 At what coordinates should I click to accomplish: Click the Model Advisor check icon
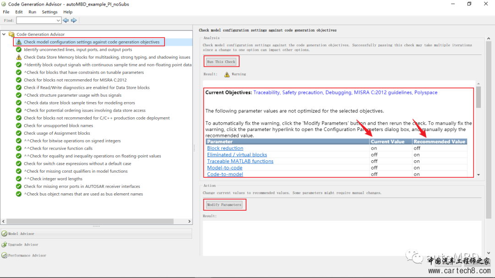5,234
